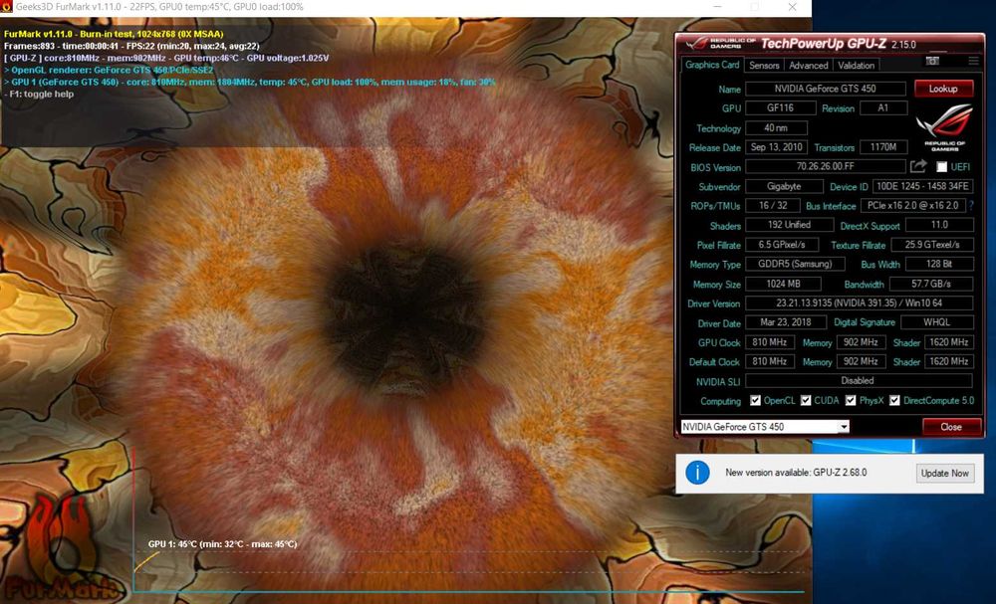996x604 pixels.
Task: Click the blue info icon in update notification
Action: pos(697,473)
